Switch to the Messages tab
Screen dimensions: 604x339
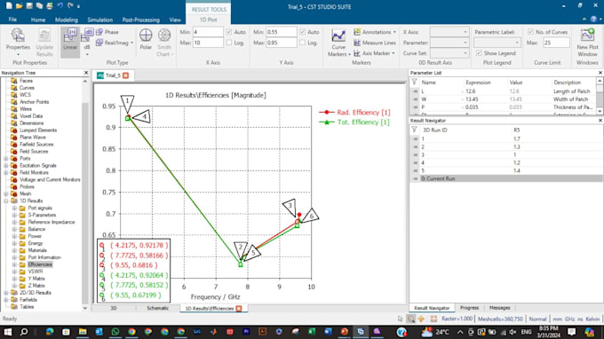pos(499,308)
